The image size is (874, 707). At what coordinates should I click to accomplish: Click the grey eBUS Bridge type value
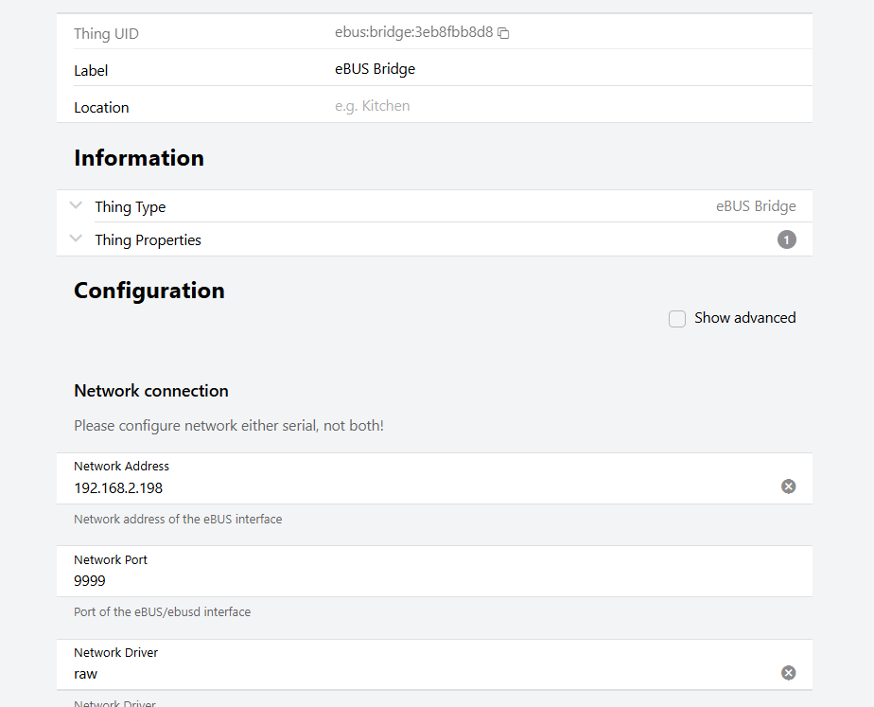pyautogui.click(x=755, y=206)
